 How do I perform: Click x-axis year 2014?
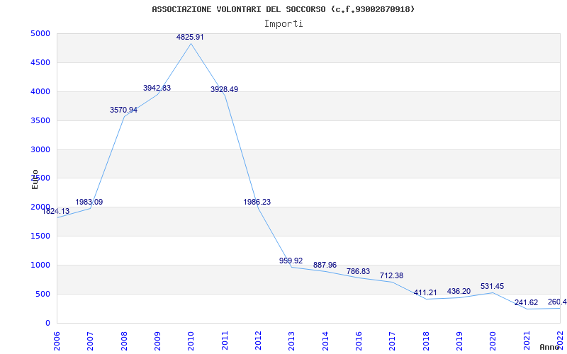[325, 340]
